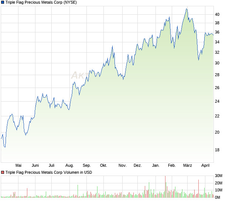Image resolution: width=229 pixels, height=201 pixels.
Task: Click the price axis value 18
Action: (217, 150)
